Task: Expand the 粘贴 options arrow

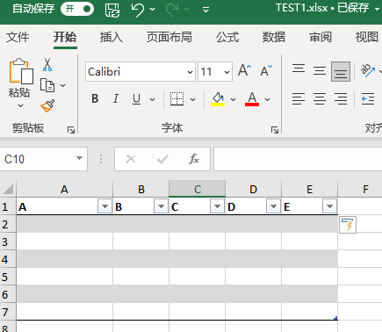Action: pyautogui.click(x=20, y=105)
